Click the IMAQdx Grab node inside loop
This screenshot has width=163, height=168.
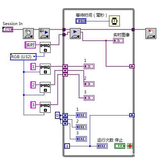75,34
